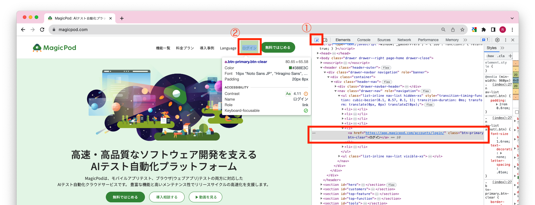Open the issues counter badge
The width and height of the screenshot is (535, 205).
pyautogui.click(x=485, y=40)
